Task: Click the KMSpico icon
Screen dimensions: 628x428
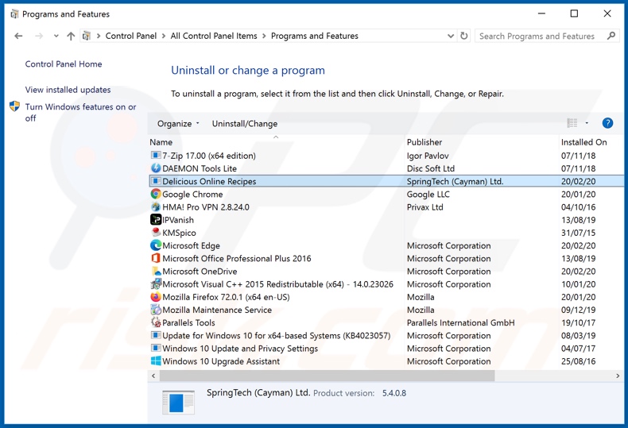Action: tap(155, 233)
